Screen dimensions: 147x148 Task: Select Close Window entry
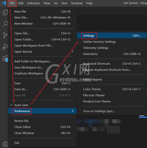pos(42,133)
